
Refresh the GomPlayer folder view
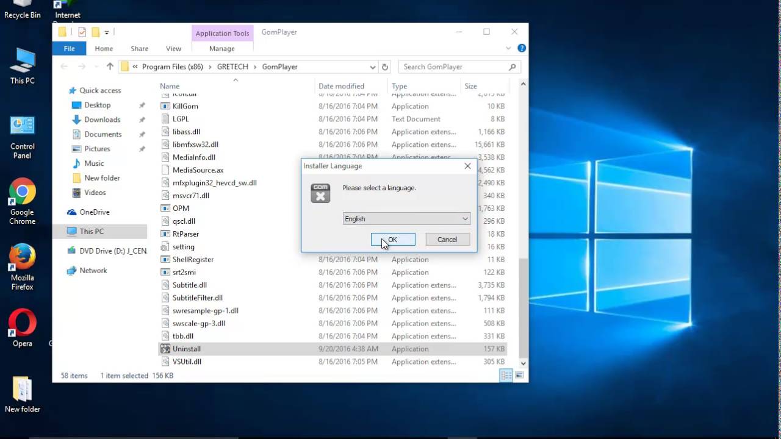pyautogui.click(x=384, y=67)
